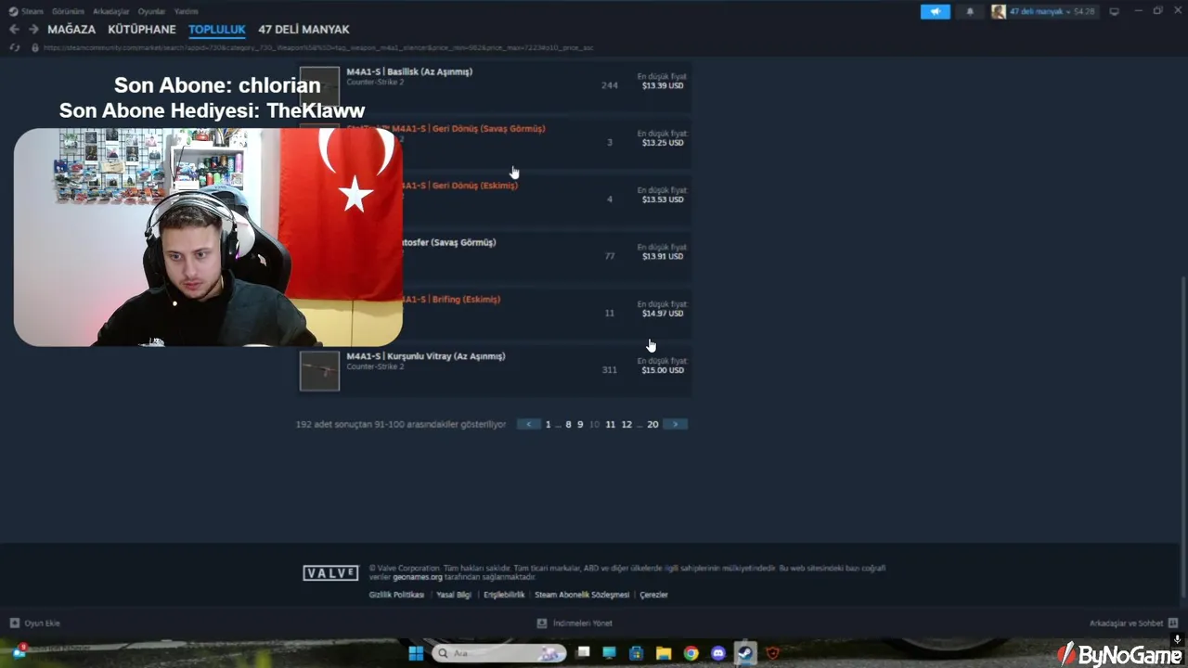Viewport: 1188px width, 668px height.
Task: Reload the page with the refresh icon
Action: pyautogui.click(x=15, y=47)
